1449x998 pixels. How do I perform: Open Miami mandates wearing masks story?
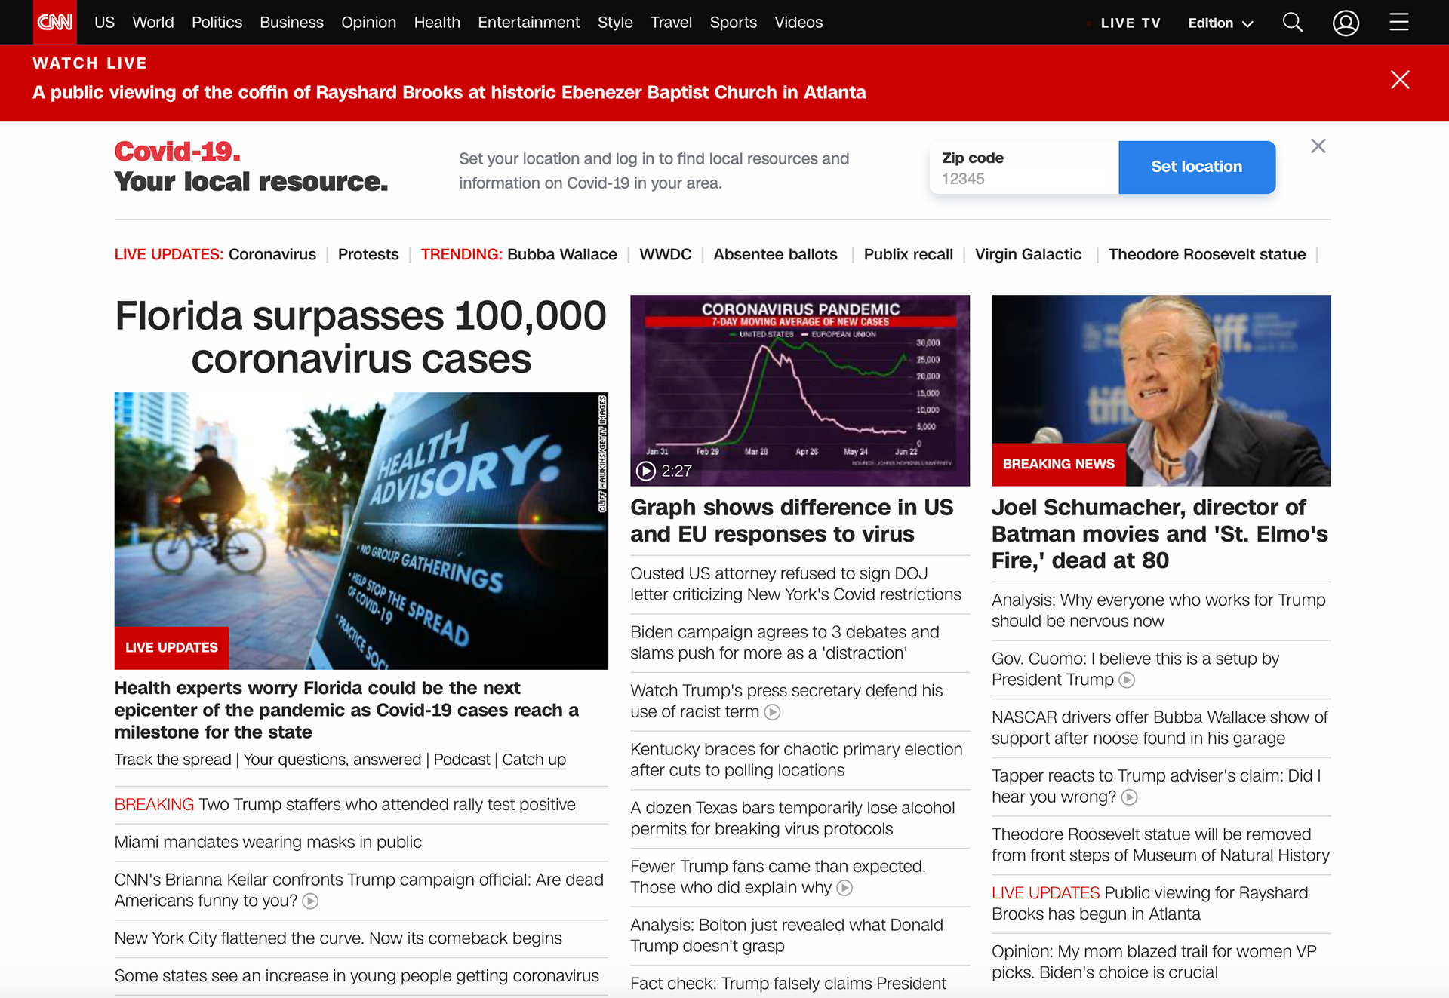[x=268, y=843]
